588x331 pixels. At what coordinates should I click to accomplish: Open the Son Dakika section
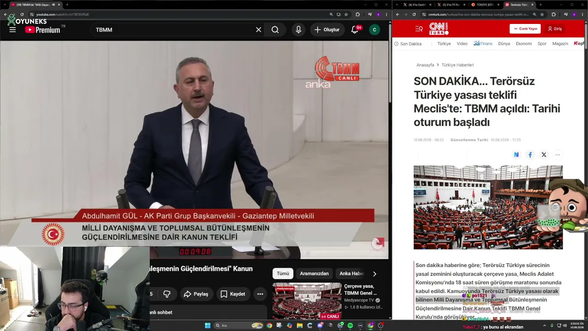pyautogui.click(x=408, y=44)
